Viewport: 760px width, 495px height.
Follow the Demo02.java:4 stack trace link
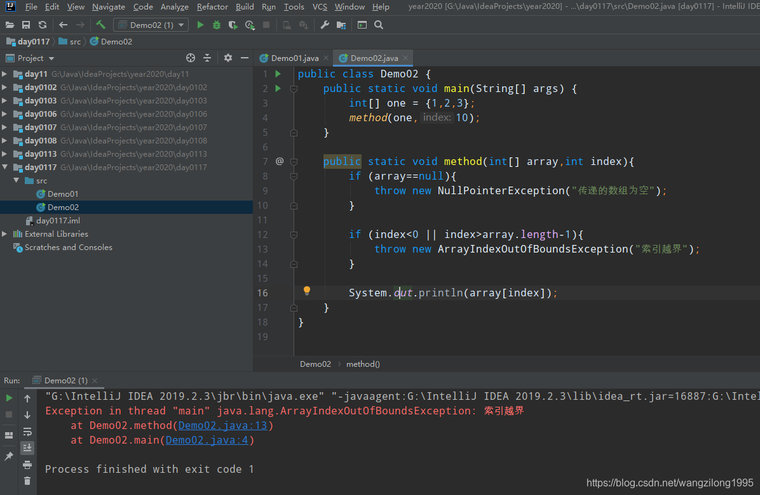tap(207, 440)
